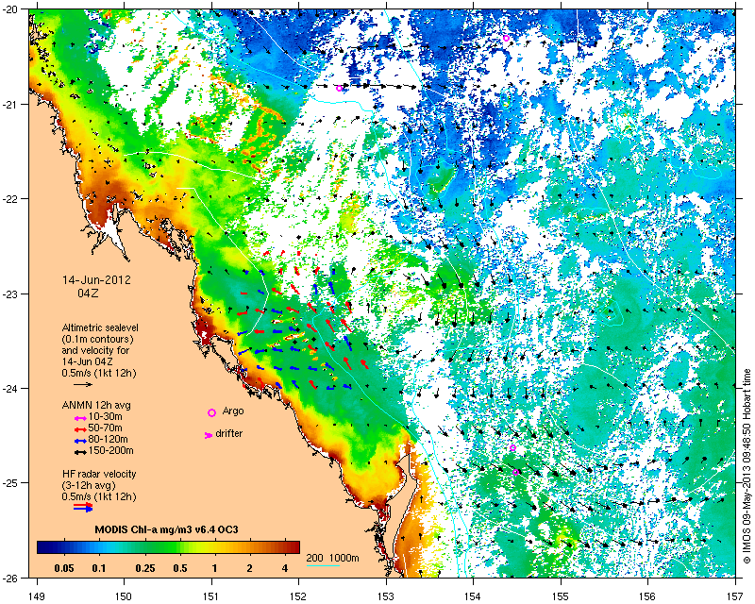Click the altimetric velocity scale arrow

coord(83,384)
